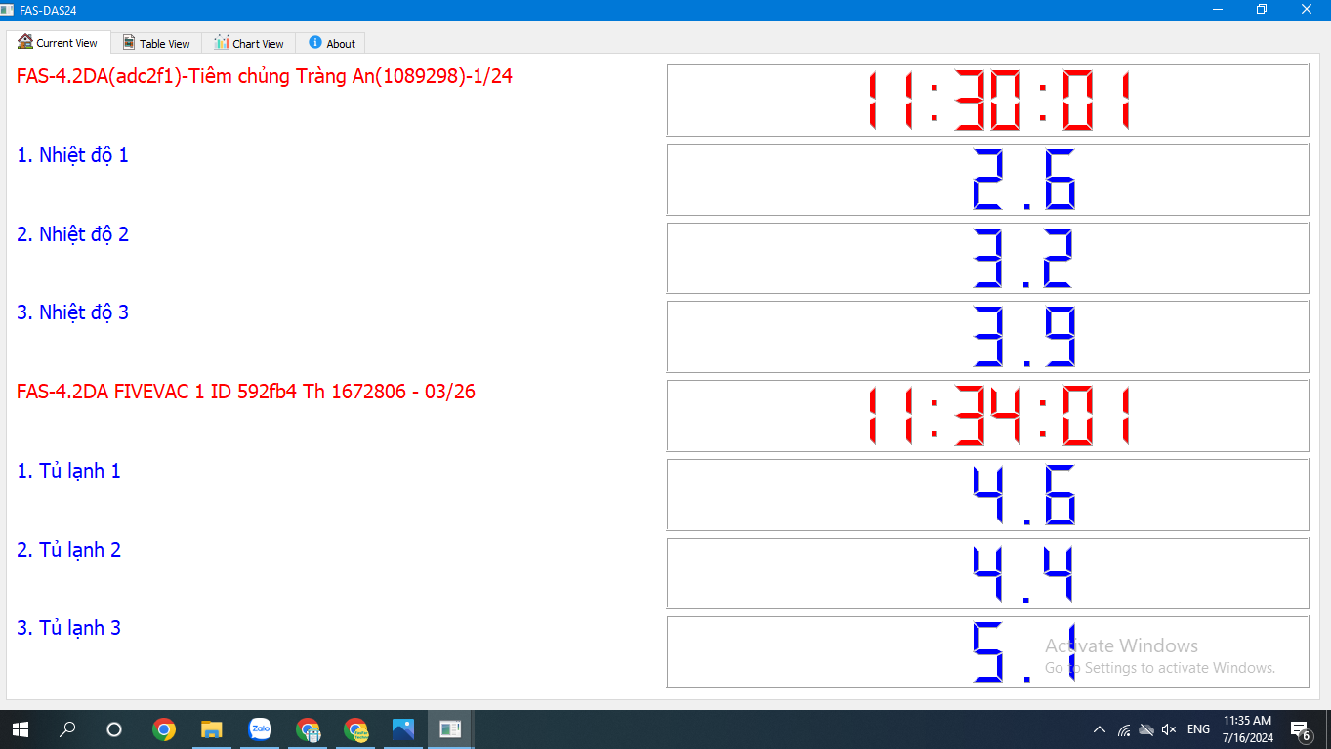Expand the hidden system tray icons
The image size is (1331, 749).
point(1100,729)
